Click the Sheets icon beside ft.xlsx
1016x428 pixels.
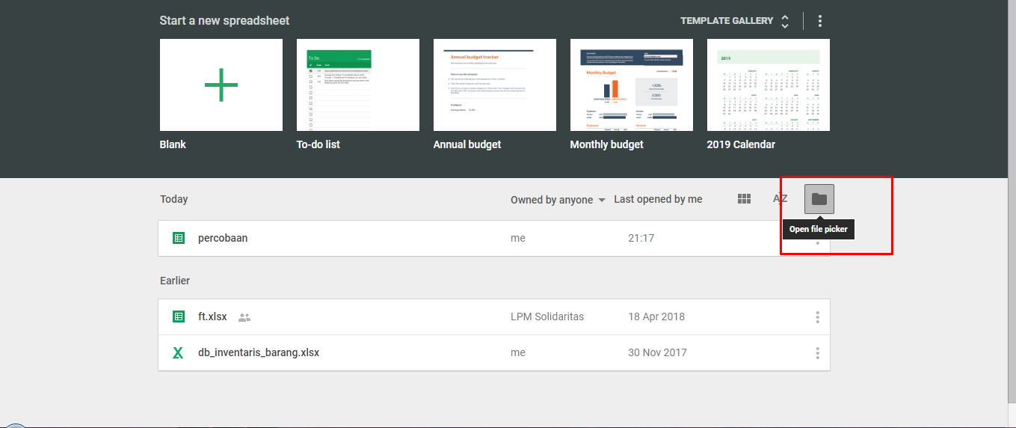click(179, 317)
